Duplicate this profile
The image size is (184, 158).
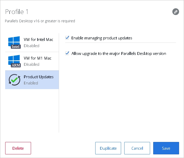[108, 148]
